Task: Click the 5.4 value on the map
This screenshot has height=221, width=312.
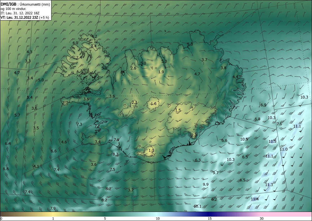Action: (x=30, y=97)
